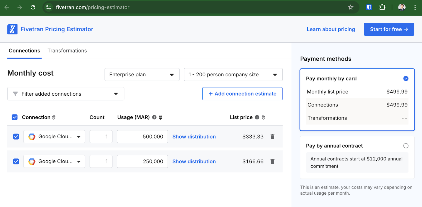Open site information icon in address bar
This screenshot has width=422, height=207.
pyautogui.click(x=49, y=7)
